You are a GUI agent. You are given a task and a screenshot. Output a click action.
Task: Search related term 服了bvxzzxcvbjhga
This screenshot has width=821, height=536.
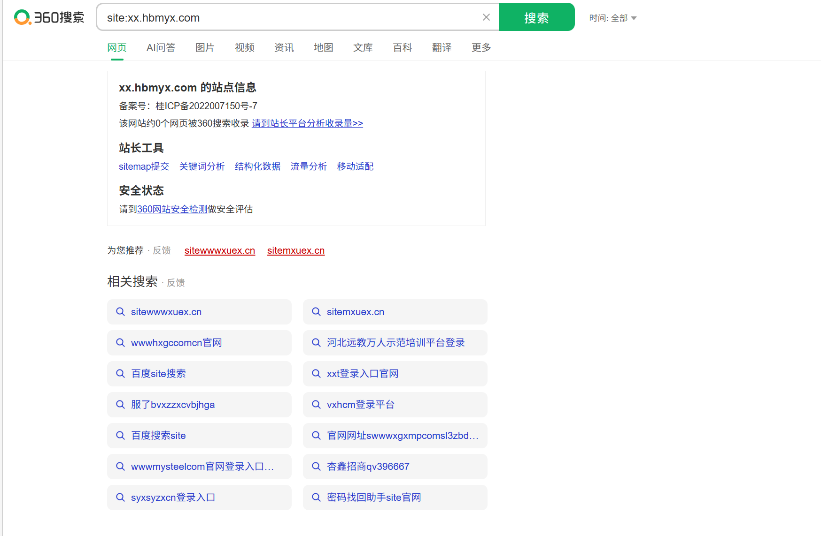coord(199,405)
